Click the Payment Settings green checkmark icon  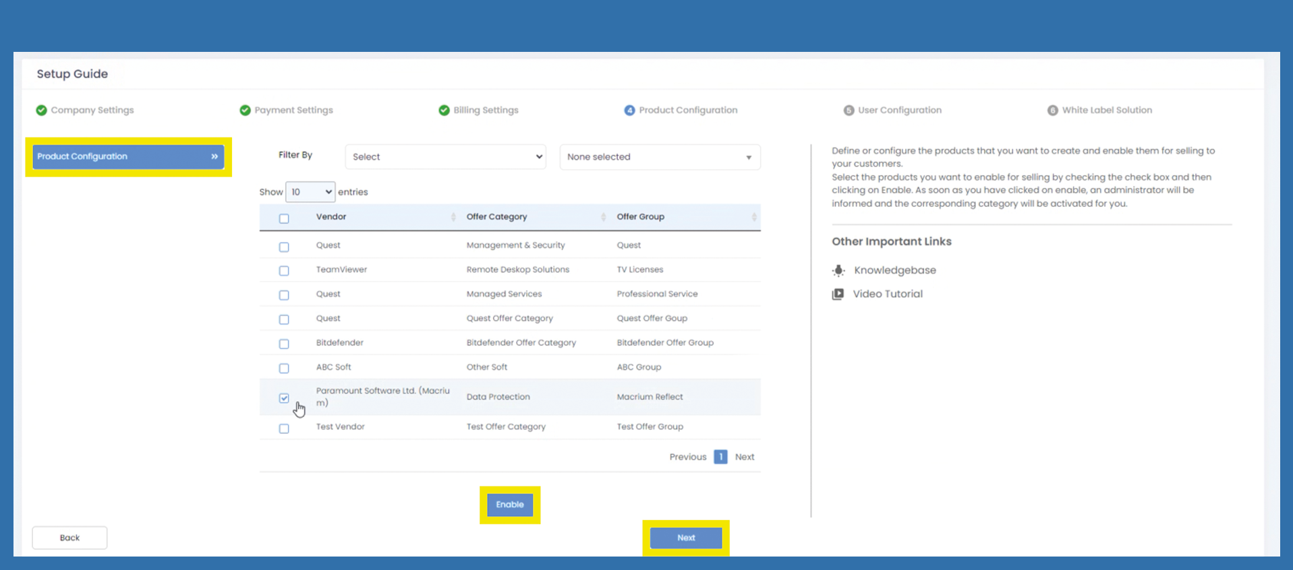click(x=245, y=110)
